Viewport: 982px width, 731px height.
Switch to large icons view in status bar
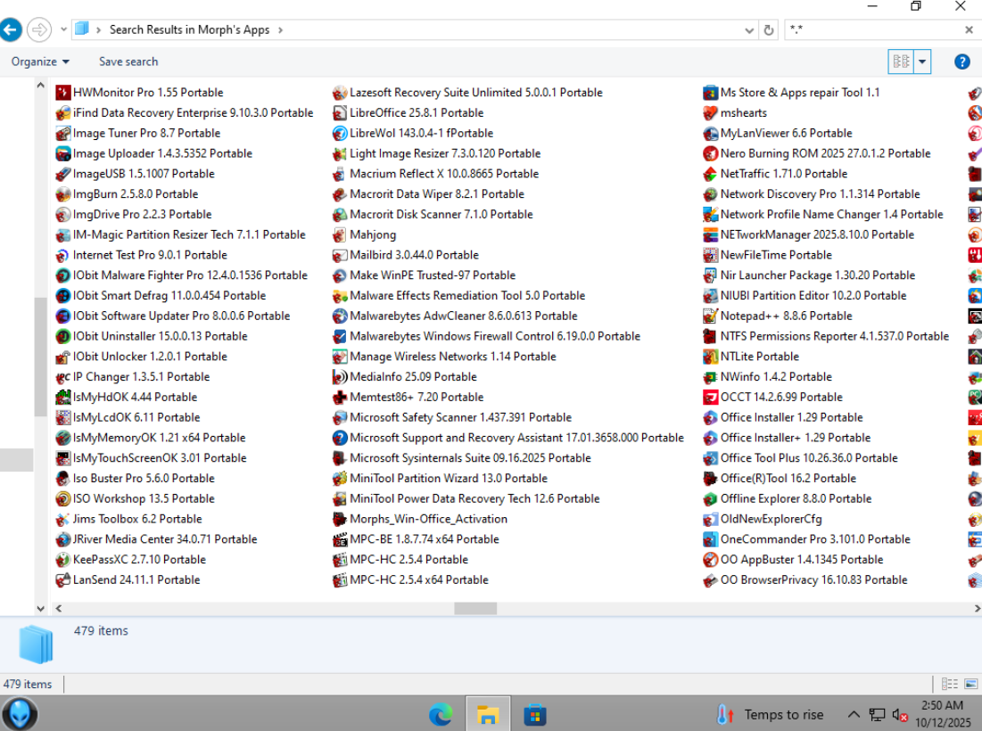point(972,684)
